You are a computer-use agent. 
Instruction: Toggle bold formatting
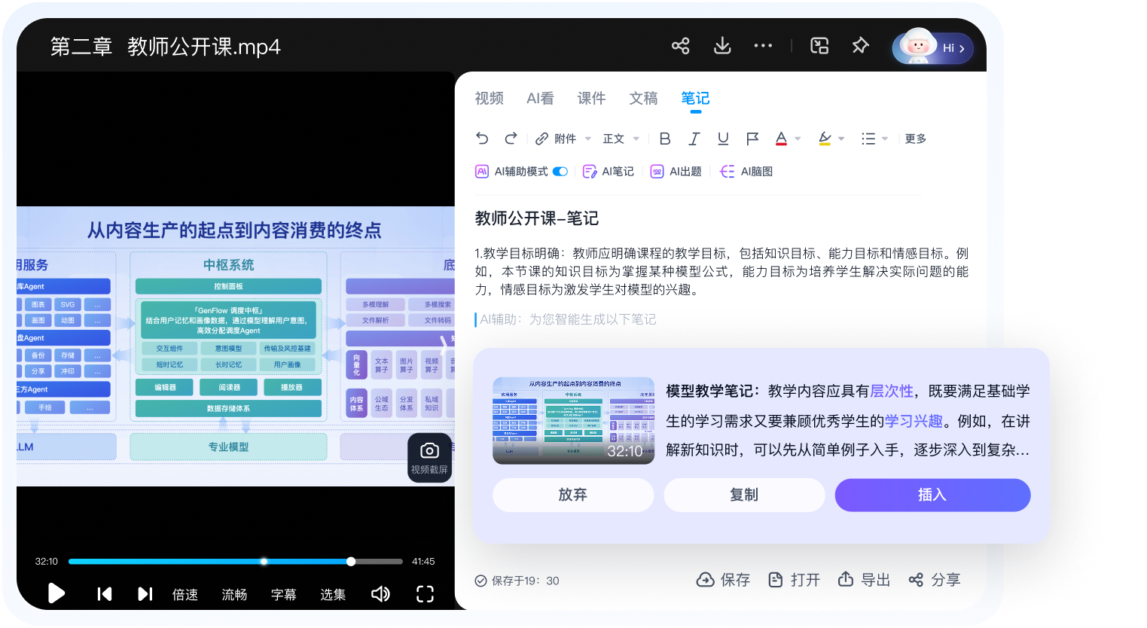pos(665,139)
